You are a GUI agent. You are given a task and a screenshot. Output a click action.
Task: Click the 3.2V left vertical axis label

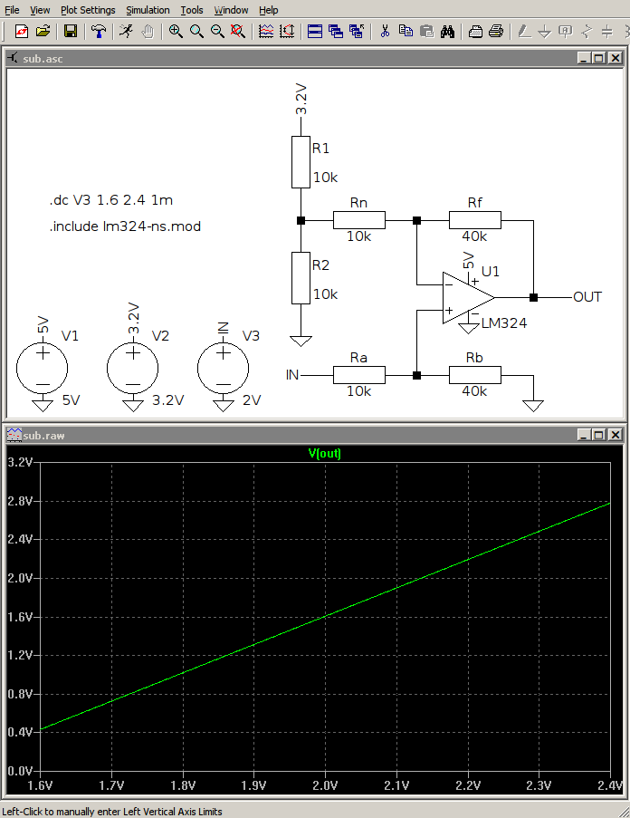coord(20,462)
